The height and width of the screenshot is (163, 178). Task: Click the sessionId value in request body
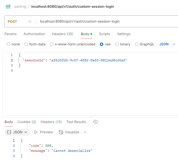(88, 60)
